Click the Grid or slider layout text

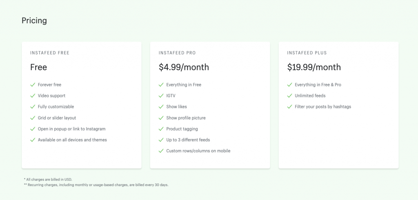pyautogui.click(x=57, y=118)
